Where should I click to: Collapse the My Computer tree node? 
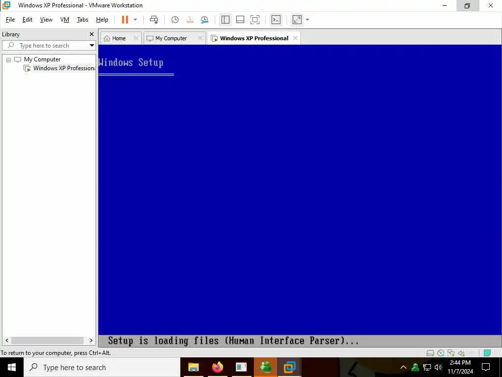(9, 59)
